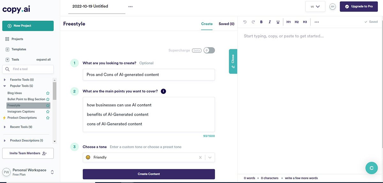Image resolution: width=383 pixels, height=183 pixels.
Task: Star the Instagram Captions tool
Action: click(x=48, y=111)
